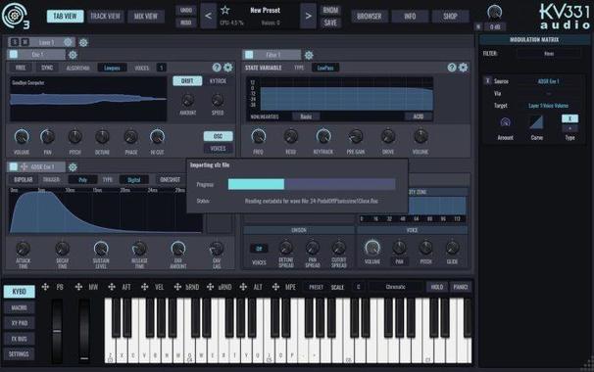Open oscillator Algorithm dropdown

tap(112, 69)
